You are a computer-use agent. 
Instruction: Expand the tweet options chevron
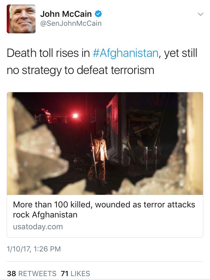[x=201, y=14]
